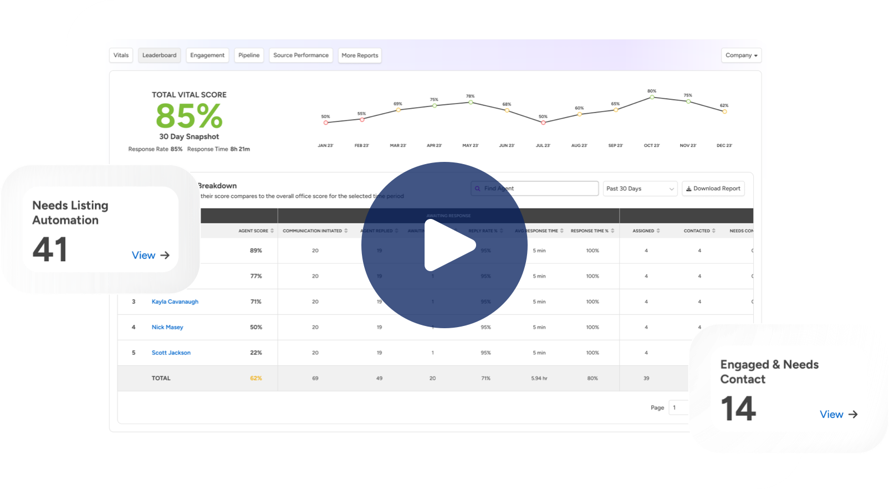
Task: Click the Avg Response Time sort icon
Action: point(562,231)
